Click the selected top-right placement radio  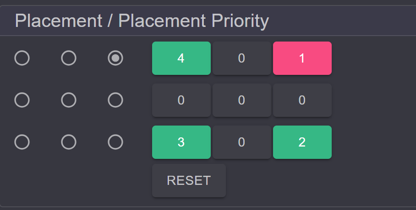tap(115, 58)
